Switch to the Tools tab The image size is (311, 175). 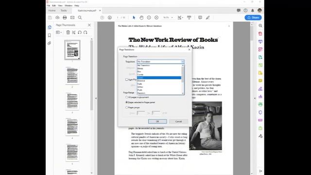[64, 11]
